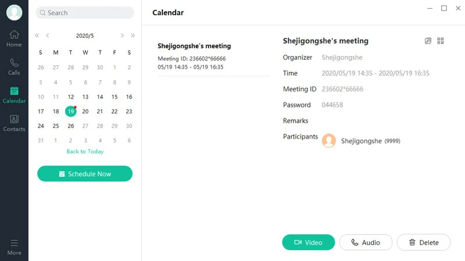This screenshot has width=465, height=261.
Task: Jump forward one year
Action: pos(133,35)
